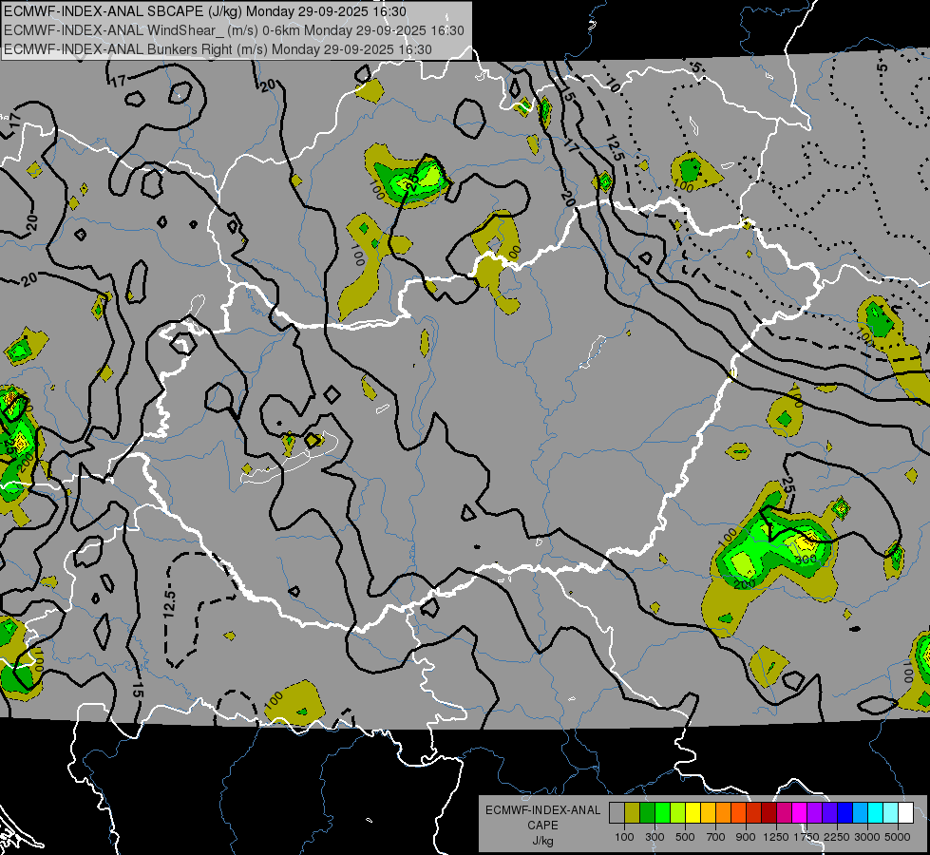930x855 pixels.
Task: Select the pure yellow legend swatch
Action: pos(693,813)
